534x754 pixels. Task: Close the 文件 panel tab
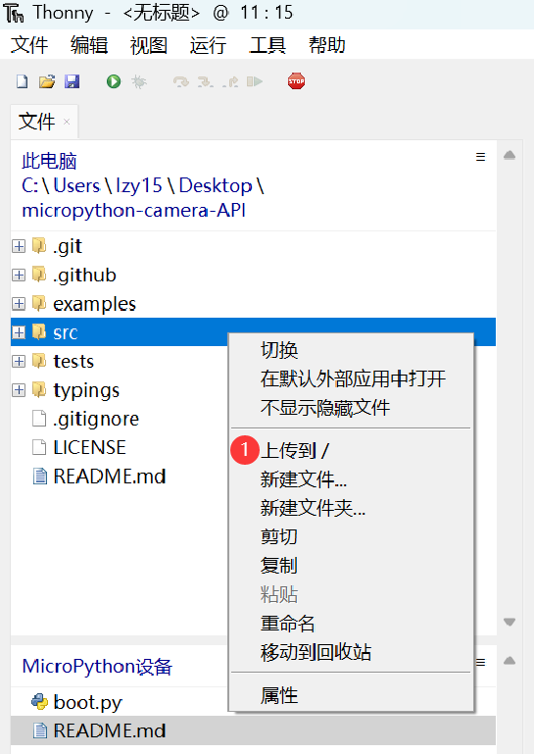click(x=67, y=122)
